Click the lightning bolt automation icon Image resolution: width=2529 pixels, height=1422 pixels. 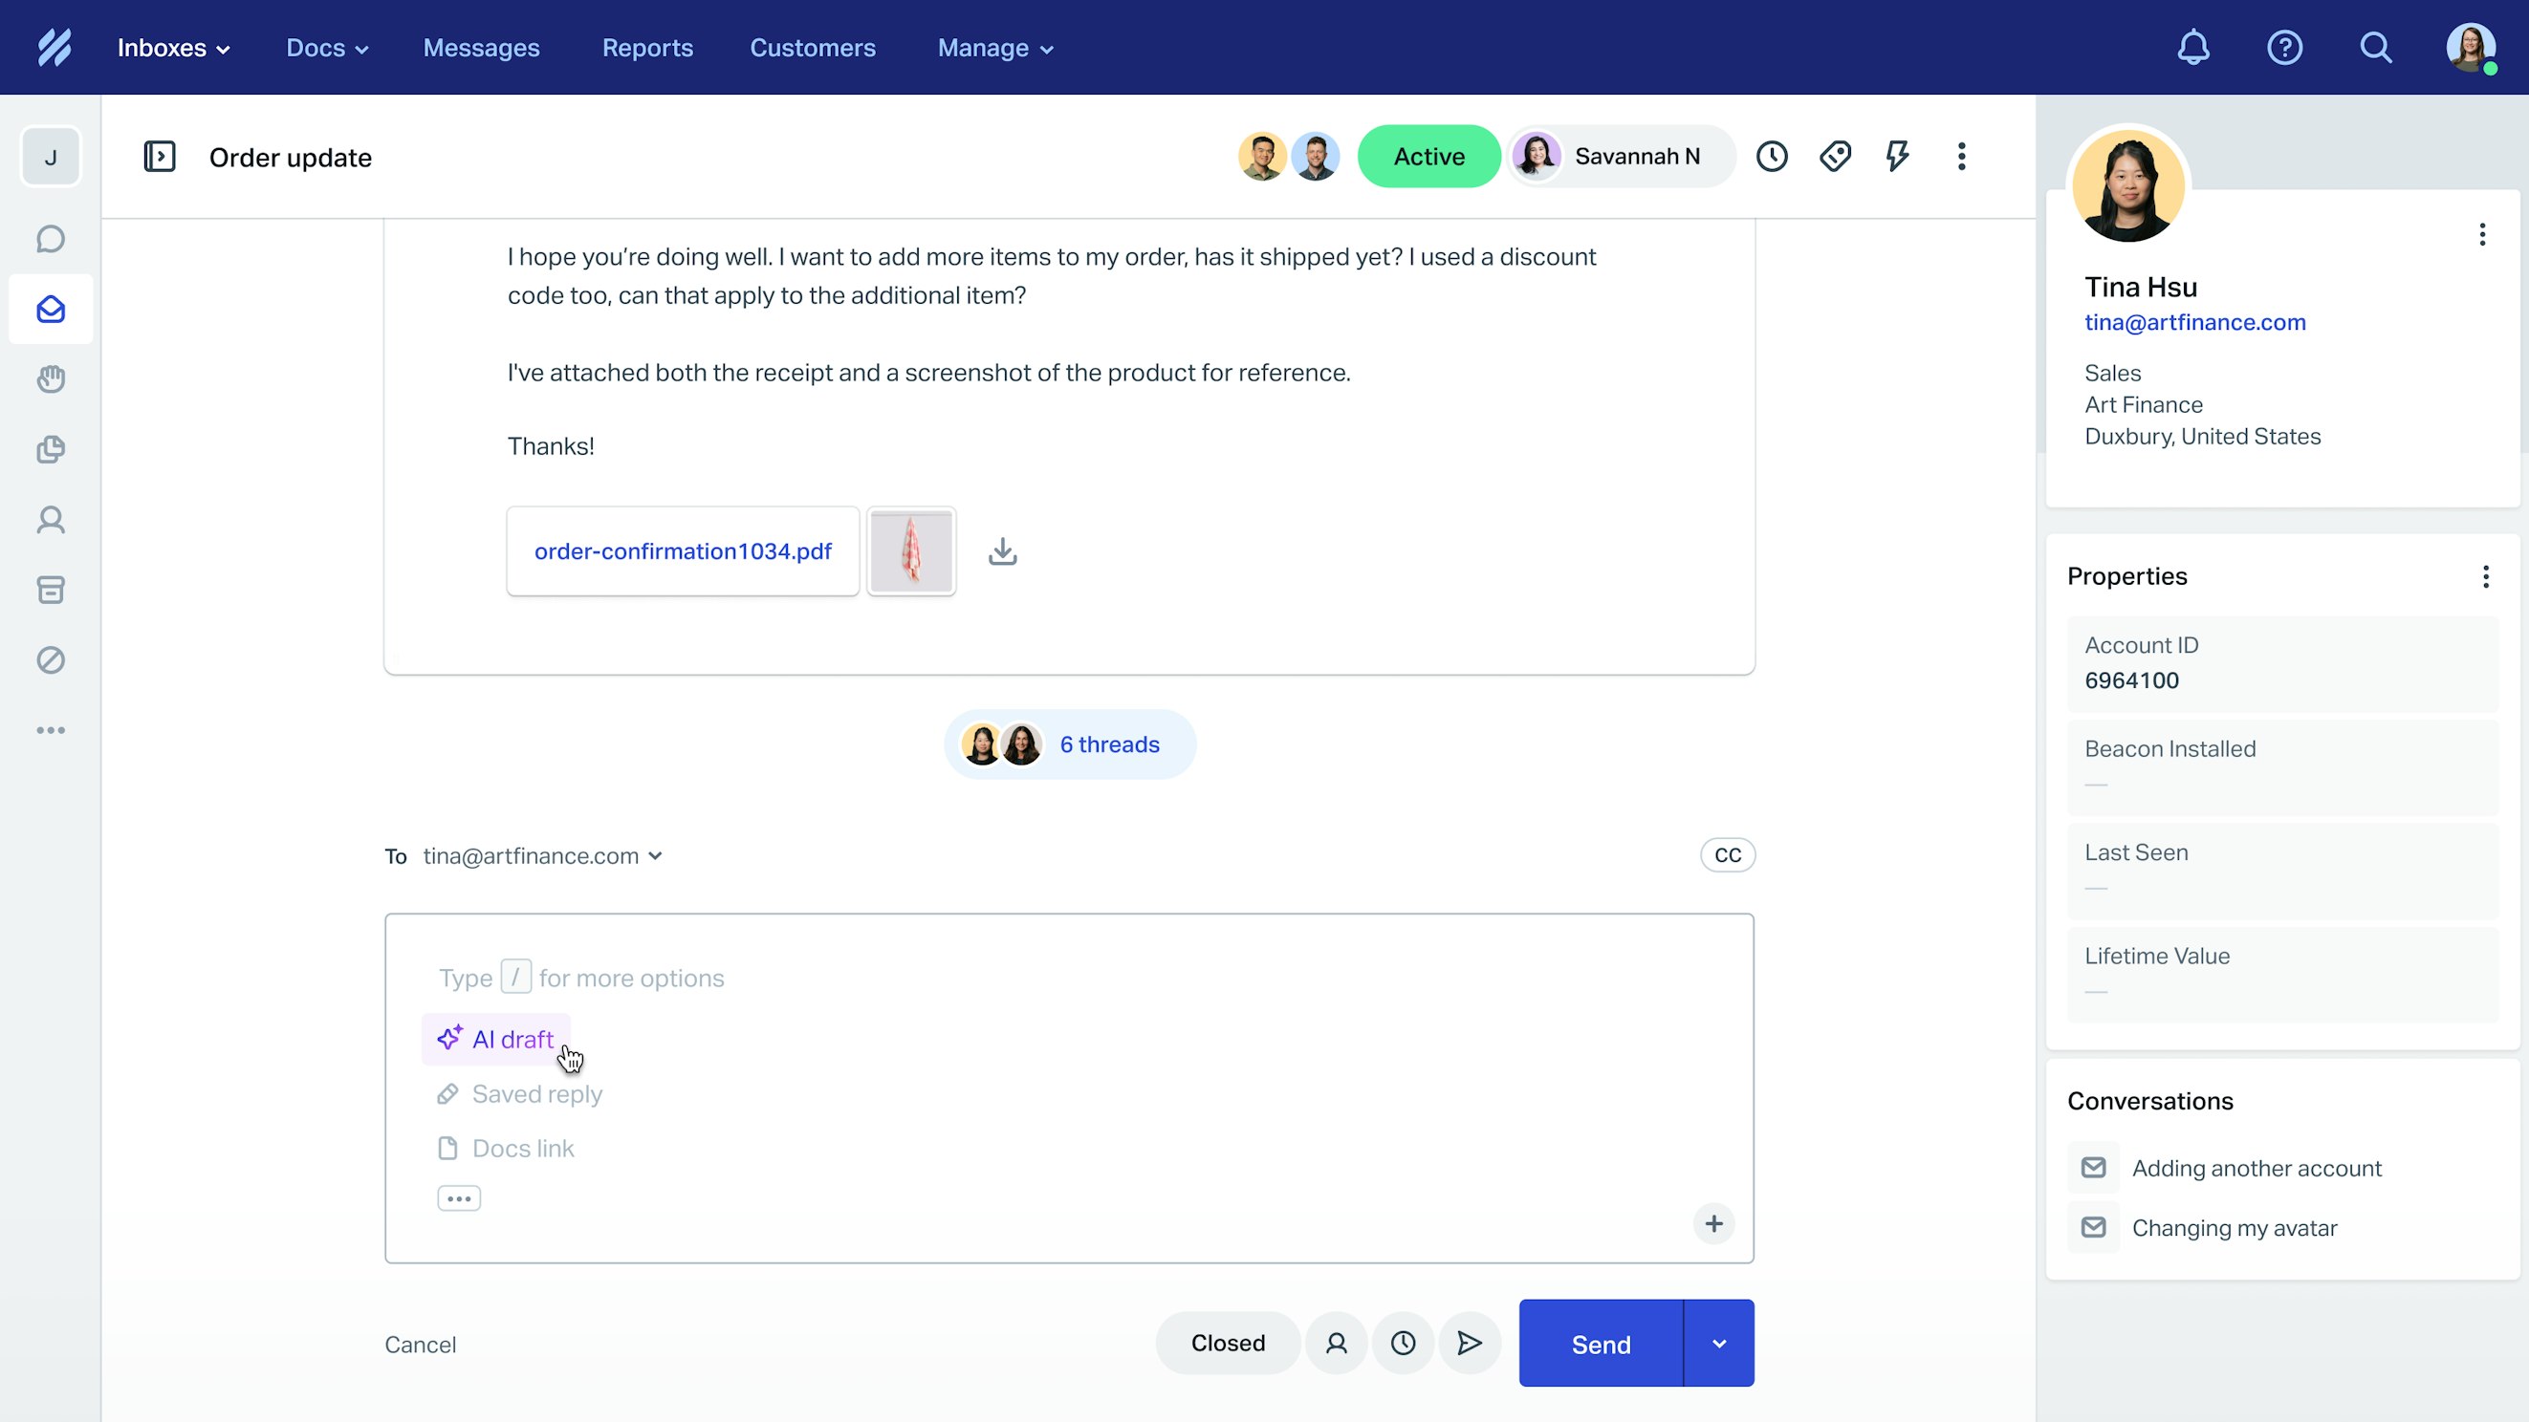tap(1899, 158)
